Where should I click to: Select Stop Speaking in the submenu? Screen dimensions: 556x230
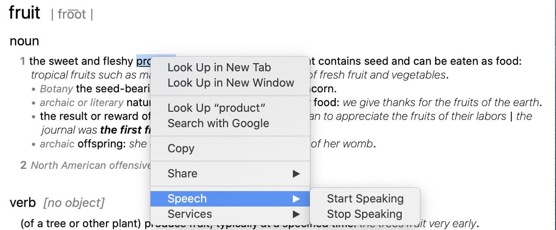[364, 214]
